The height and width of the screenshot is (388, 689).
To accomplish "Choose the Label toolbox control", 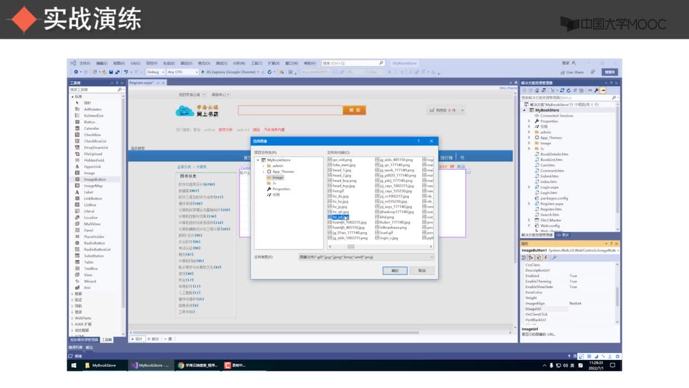I will (88, 192).
